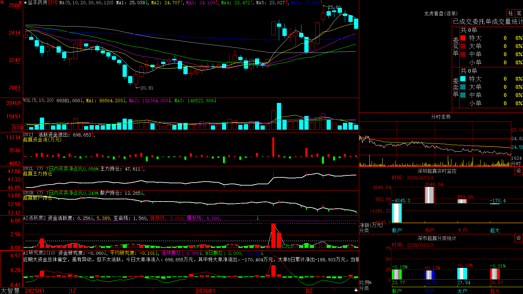Image resolution: width=523 pixels, height=294 pixels.
Task: Click the 超赢资金流(万元) label
Action: (x=42, y=139)
